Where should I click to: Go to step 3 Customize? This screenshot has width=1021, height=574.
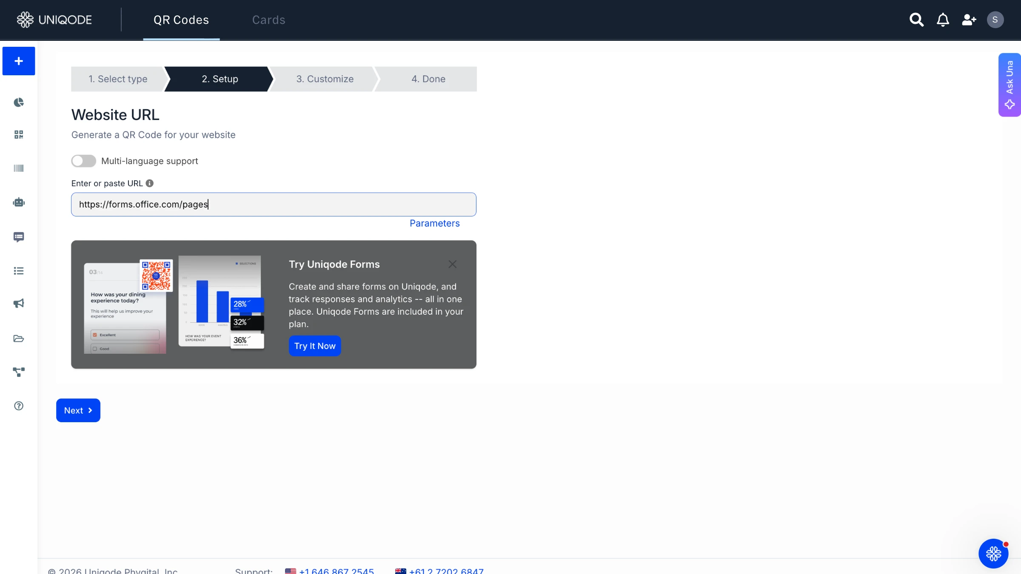coord(325,79)
